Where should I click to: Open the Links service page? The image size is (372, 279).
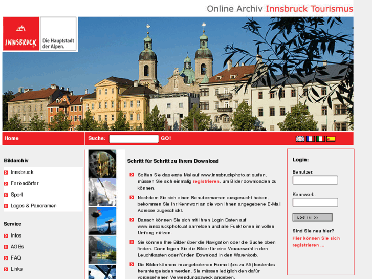pyautogui.click(x=16, y=269)
